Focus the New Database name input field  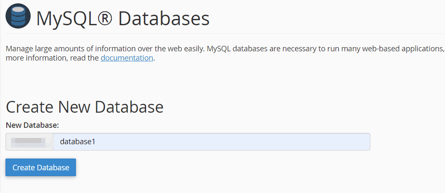(212, 142)
